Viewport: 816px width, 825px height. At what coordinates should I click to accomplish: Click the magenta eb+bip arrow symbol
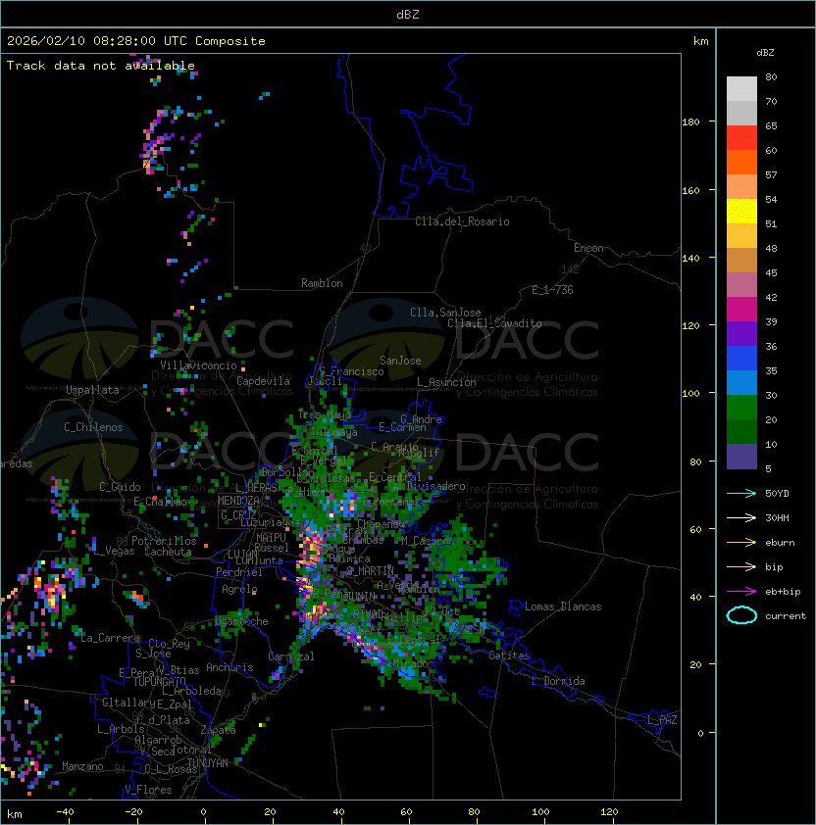[741, 592]
